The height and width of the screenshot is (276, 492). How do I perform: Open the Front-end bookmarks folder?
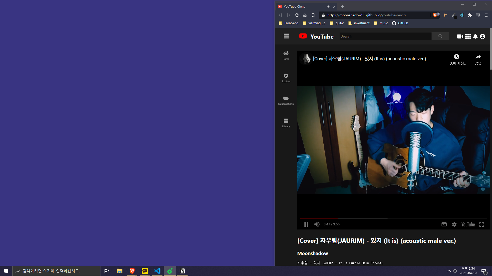pos(289,23)
